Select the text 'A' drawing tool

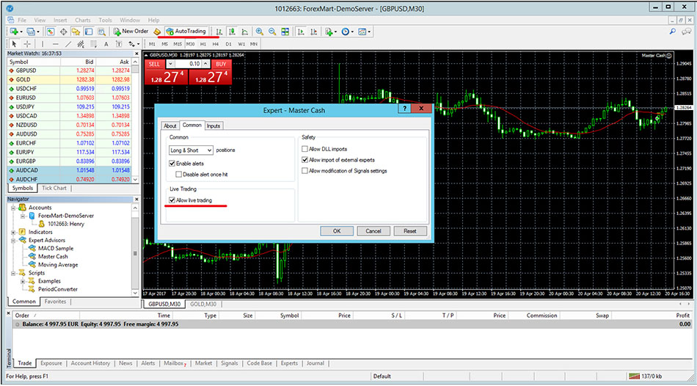106,44
